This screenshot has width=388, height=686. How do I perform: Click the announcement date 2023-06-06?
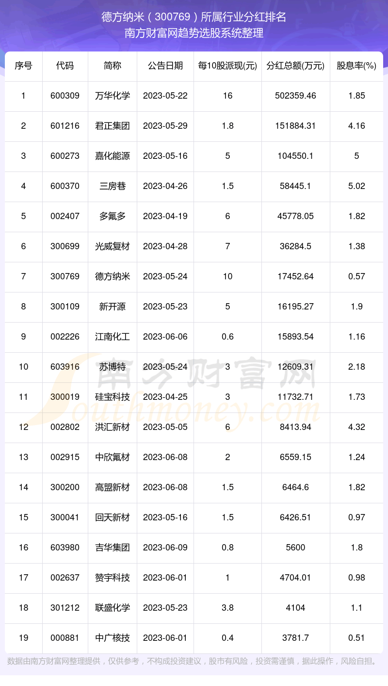(165, 337)
